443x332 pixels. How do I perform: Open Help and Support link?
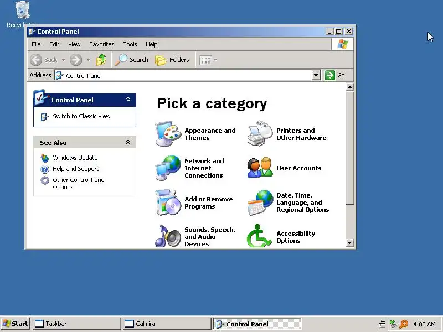point(75,169)
